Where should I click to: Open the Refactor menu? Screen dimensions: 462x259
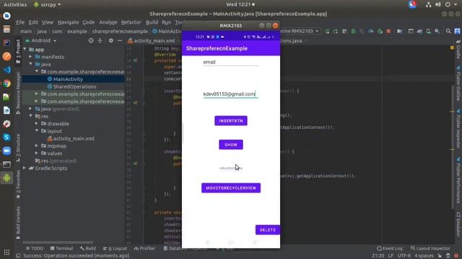[x=131, y=22]
